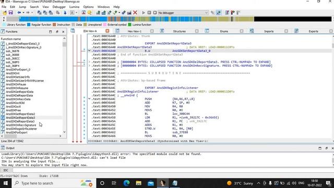
Task: Follow the loc_308C44 reference
Action: click(181, 114)
